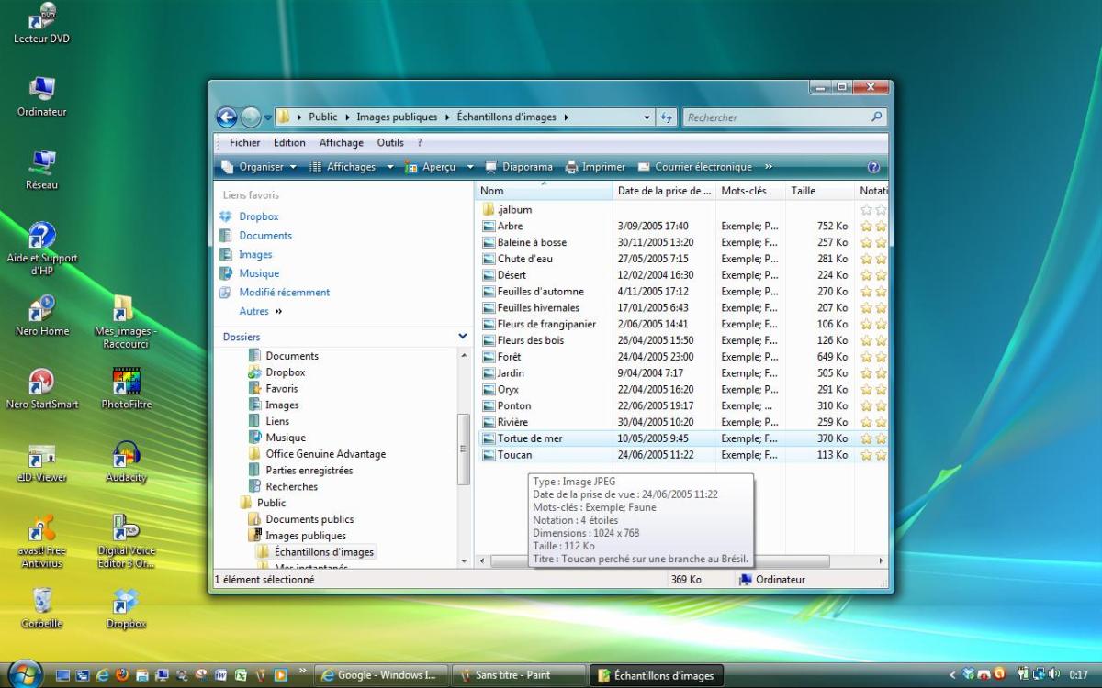
Task: Click Diaporama toolbar button
Action: tap(519, 167)
